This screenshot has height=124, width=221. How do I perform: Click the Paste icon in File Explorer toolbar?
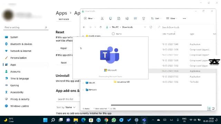click(x=119, y=18)
